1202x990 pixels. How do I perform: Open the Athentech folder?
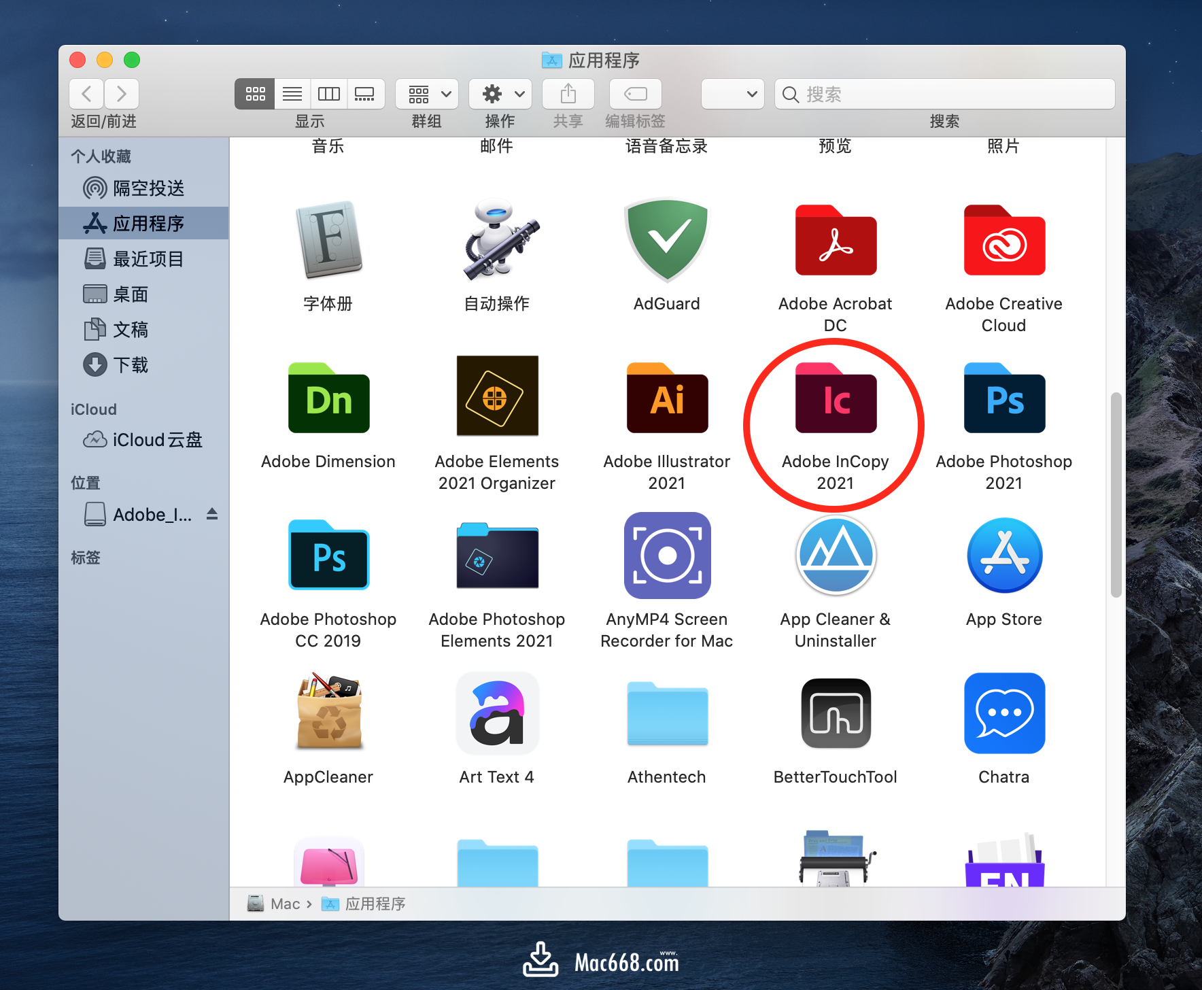coord(667,713)
